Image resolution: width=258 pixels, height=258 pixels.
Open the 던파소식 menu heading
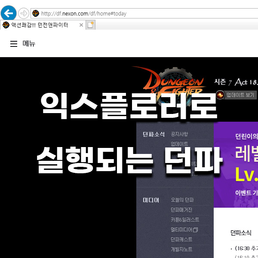[154, 134]
